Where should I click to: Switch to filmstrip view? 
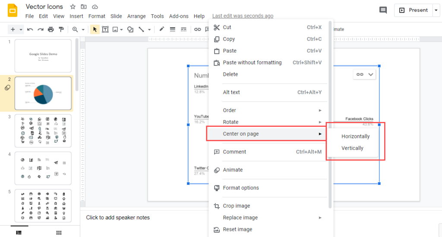(x=19, y=233)
